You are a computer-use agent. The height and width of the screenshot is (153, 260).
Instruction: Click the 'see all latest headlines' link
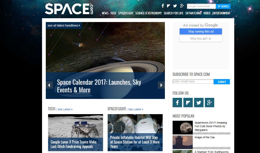(x=64, y=26)
